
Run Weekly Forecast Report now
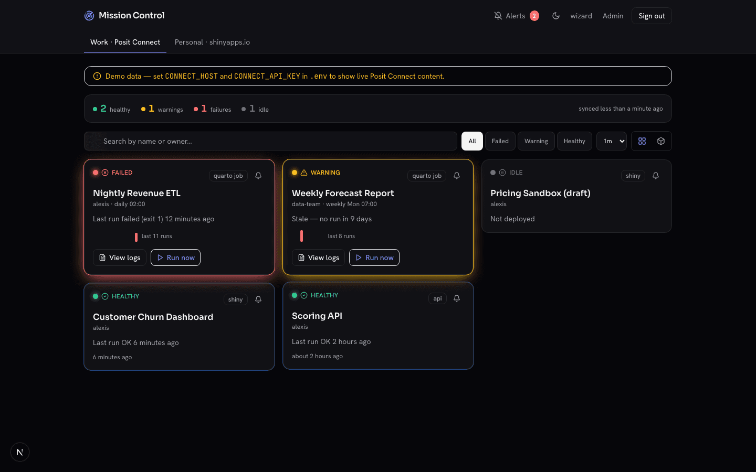[374, 258]
